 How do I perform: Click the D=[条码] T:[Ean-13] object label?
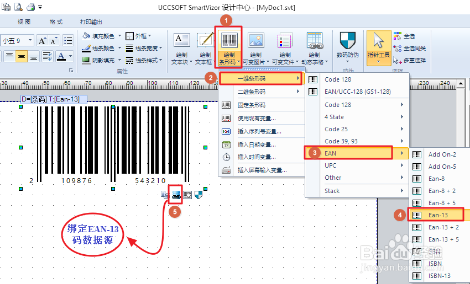(54, 99)
